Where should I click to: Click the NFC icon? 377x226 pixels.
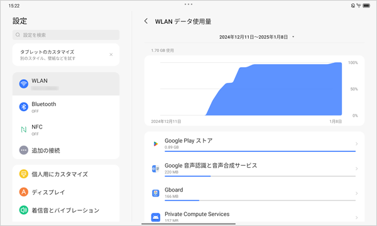coord(24,130)
